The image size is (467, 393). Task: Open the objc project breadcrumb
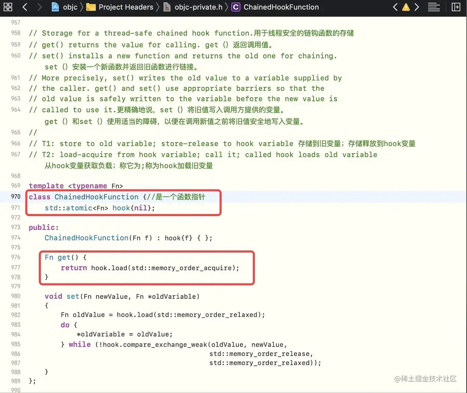pyautogui.click(x=70, y=7)
